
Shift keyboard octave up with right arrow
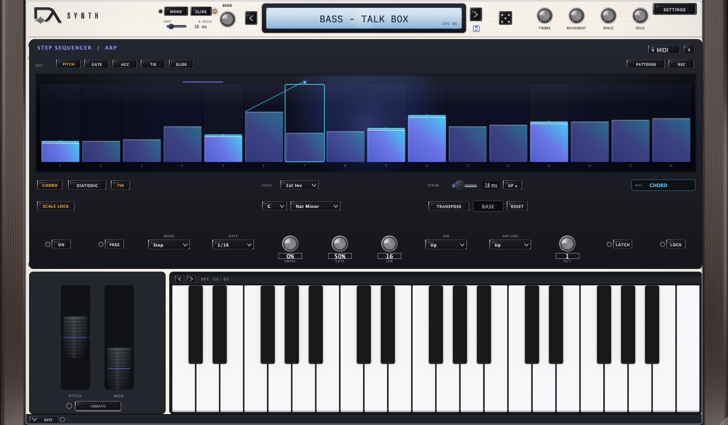[x=191, y=279]
